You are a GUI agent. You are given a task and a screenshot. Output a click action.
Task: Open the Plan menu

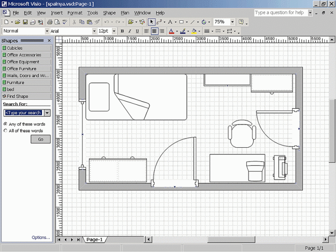pos(125,13)
